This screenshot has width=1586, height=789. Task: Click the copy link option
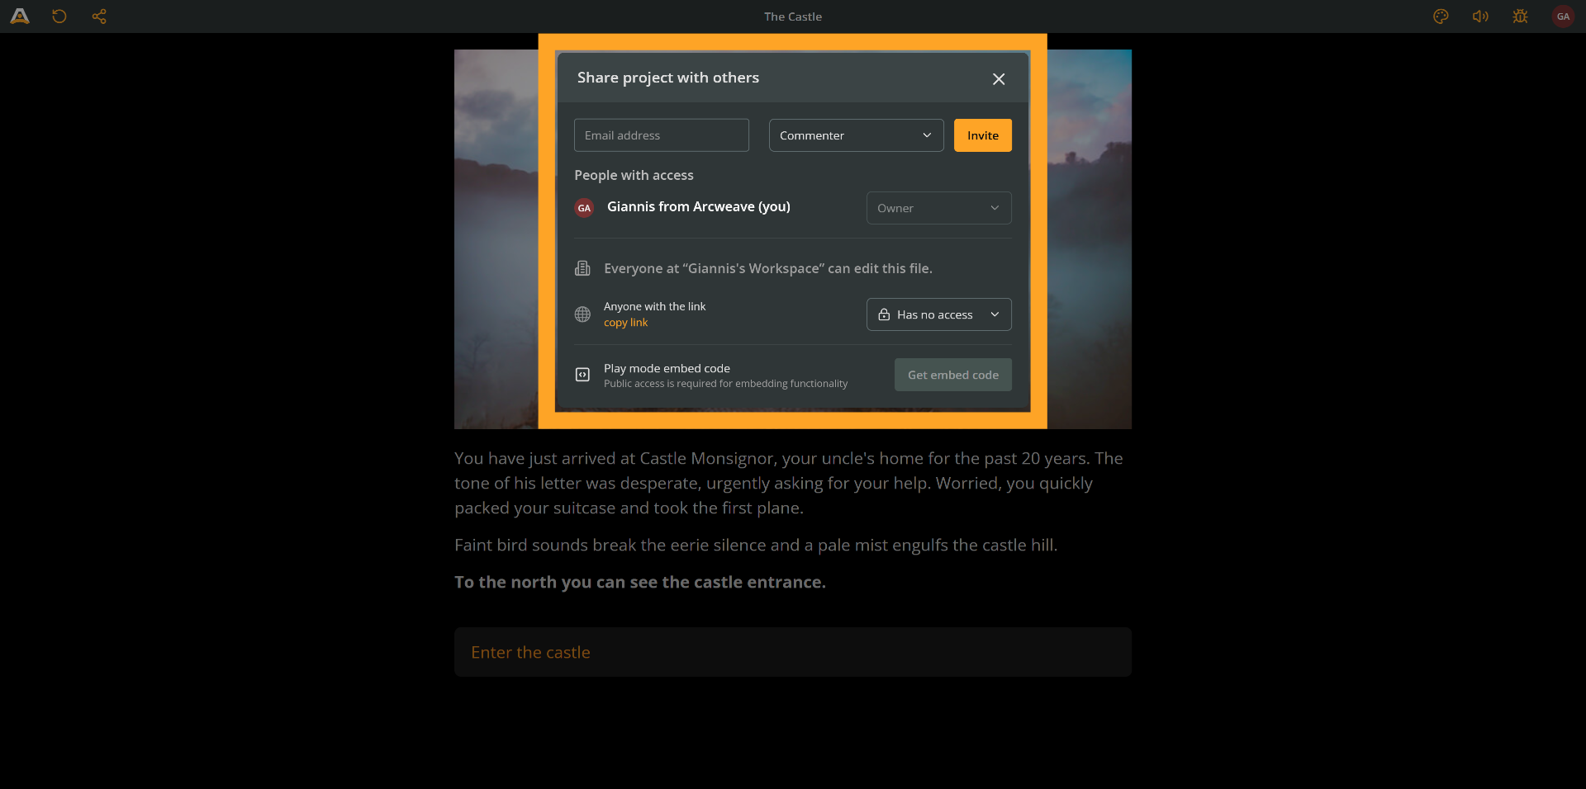(x=626, y=323)
